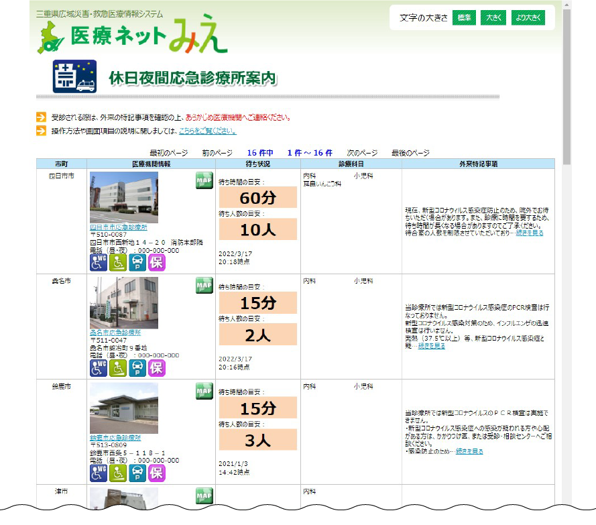Click scrollbar up arrow
596x525 pixels.
point(567,5)
